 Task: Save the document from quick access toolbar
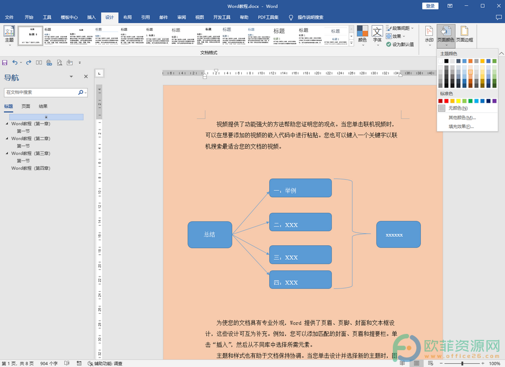pyautogui.click(x=5, y=62)
